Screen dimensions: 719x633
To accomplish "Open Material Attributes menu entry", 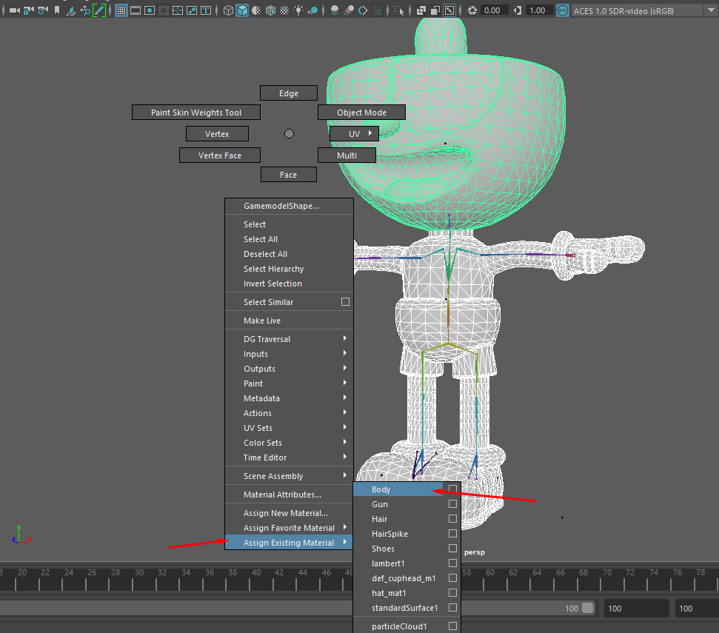I will coord(290,494).
